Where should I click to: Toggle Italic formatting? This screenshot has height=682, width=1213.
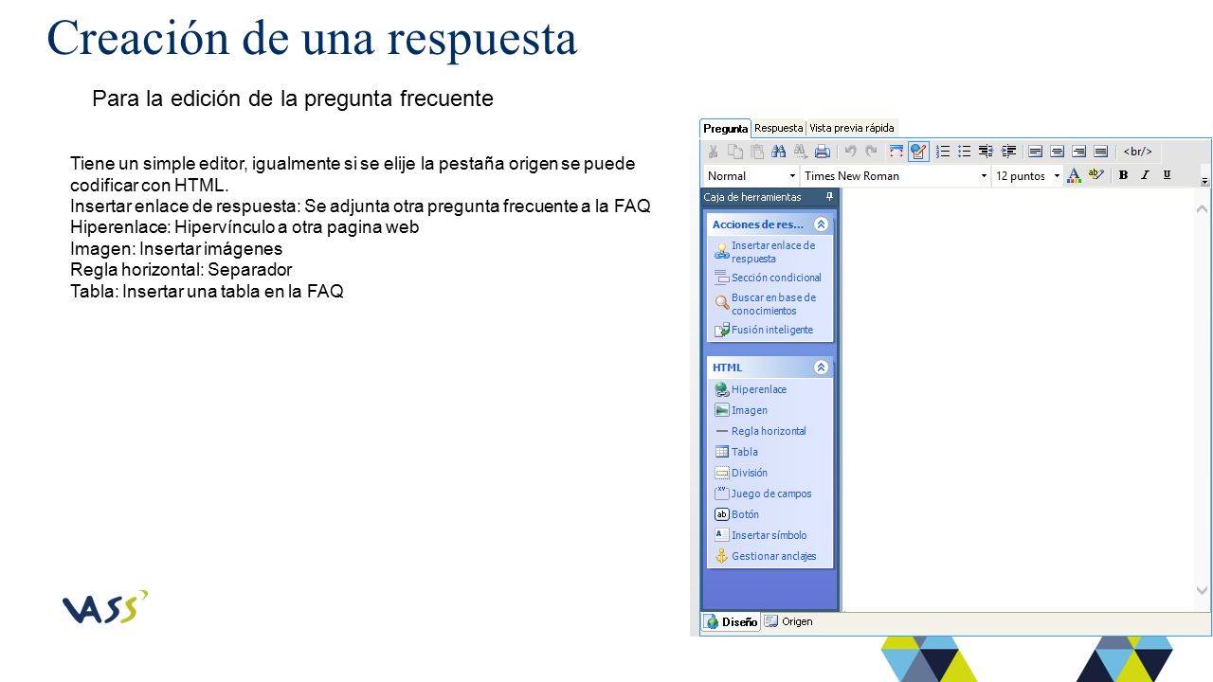[x=1145, y=175]
